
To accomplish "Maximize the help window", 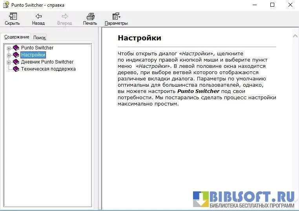I will pyautogui.click(x=272, y=5).
